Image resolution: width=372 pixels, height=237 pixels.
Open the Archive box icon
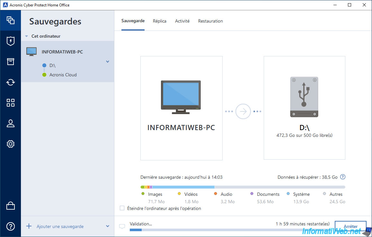click(10, 62)
